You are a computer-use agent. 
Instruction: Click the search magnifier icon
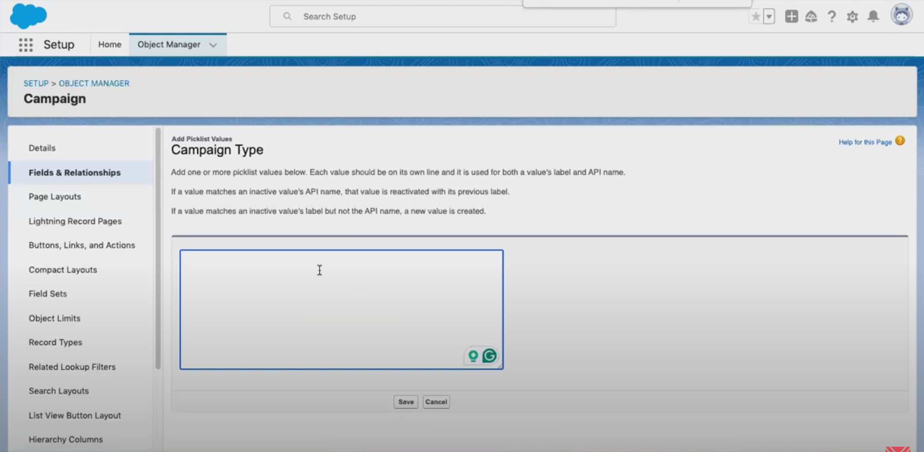click(x=287, y=17)
